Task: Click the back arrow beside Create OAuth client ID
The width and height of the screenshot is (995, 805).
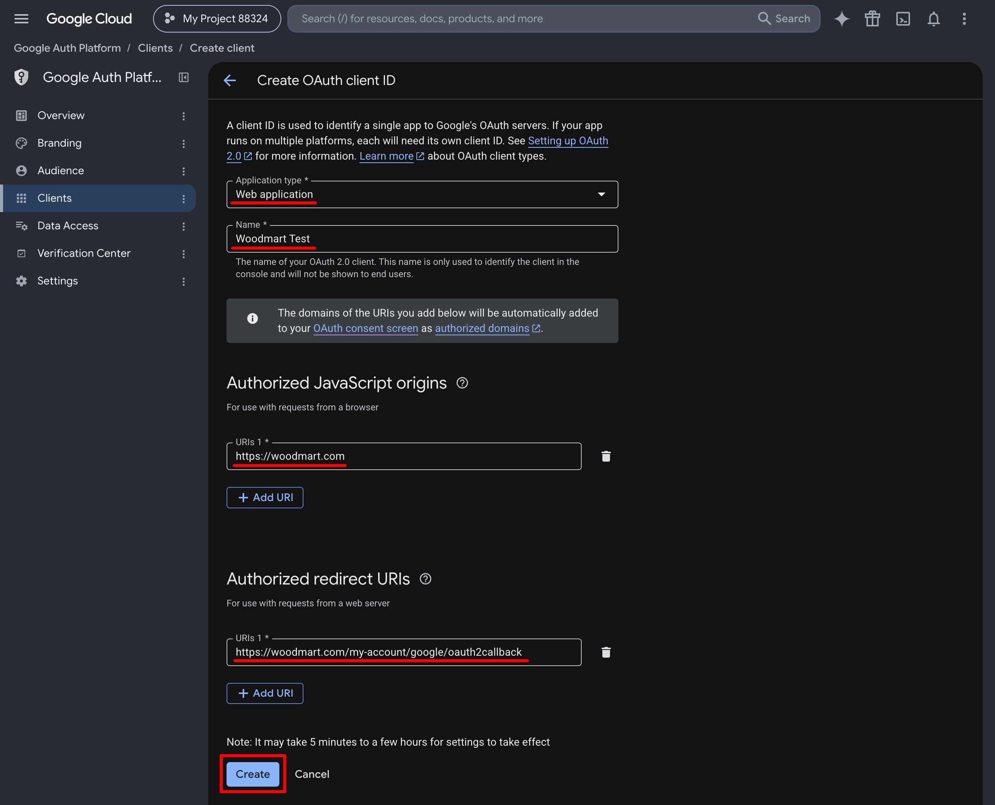Action: (230, 80)
